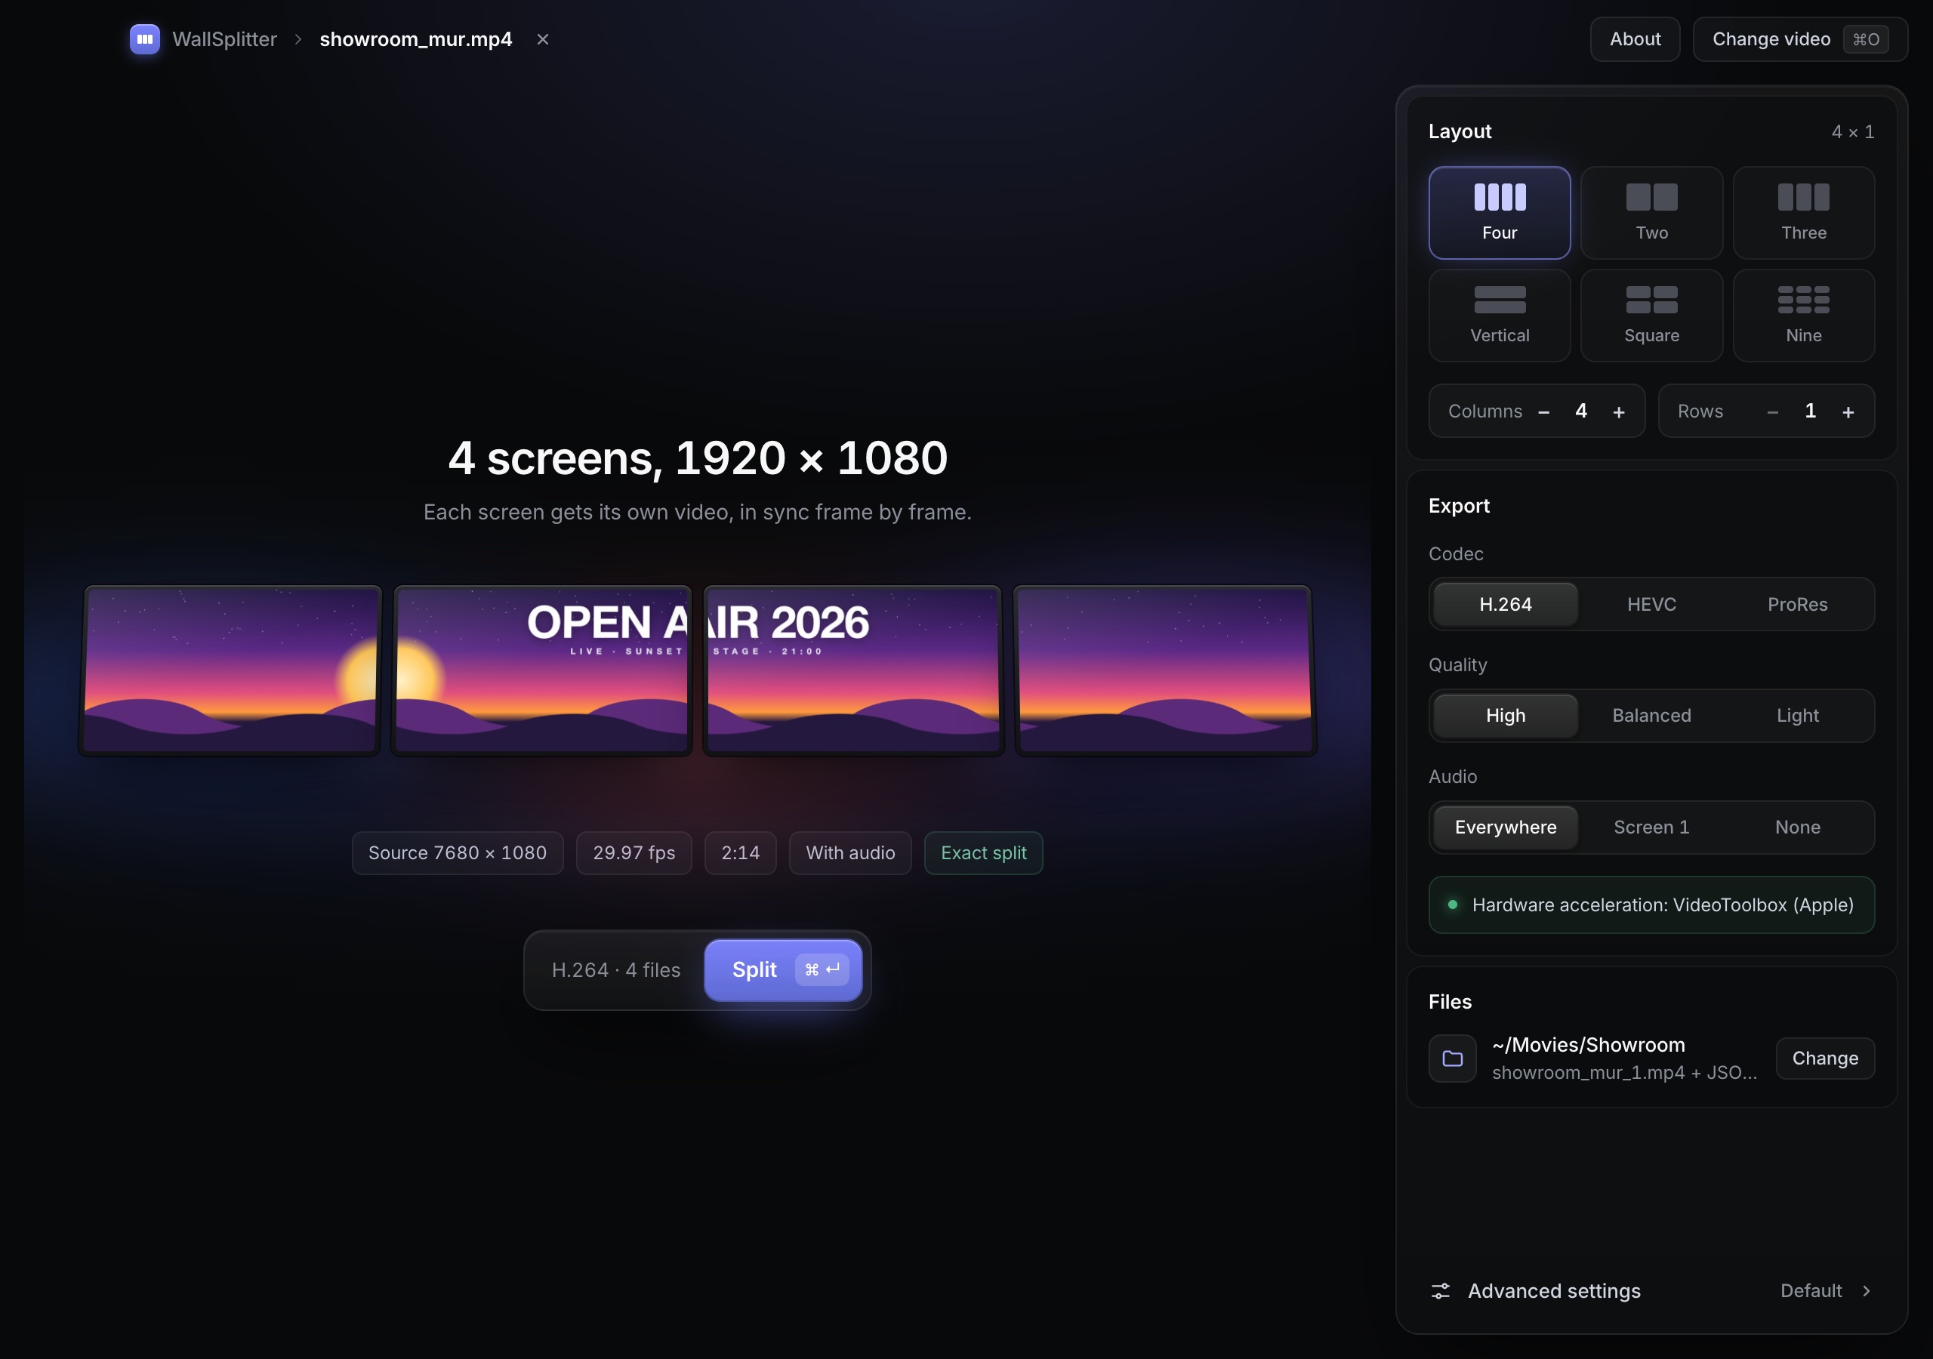Click the 29.97 fps badge
Viewport: 1933px width, 1359px height.
(634, 852)
